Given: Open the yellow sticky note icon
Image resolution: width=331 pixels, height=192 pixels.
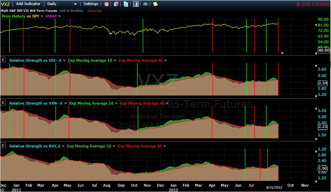Looking at the screenshot, I should [156, 4].
